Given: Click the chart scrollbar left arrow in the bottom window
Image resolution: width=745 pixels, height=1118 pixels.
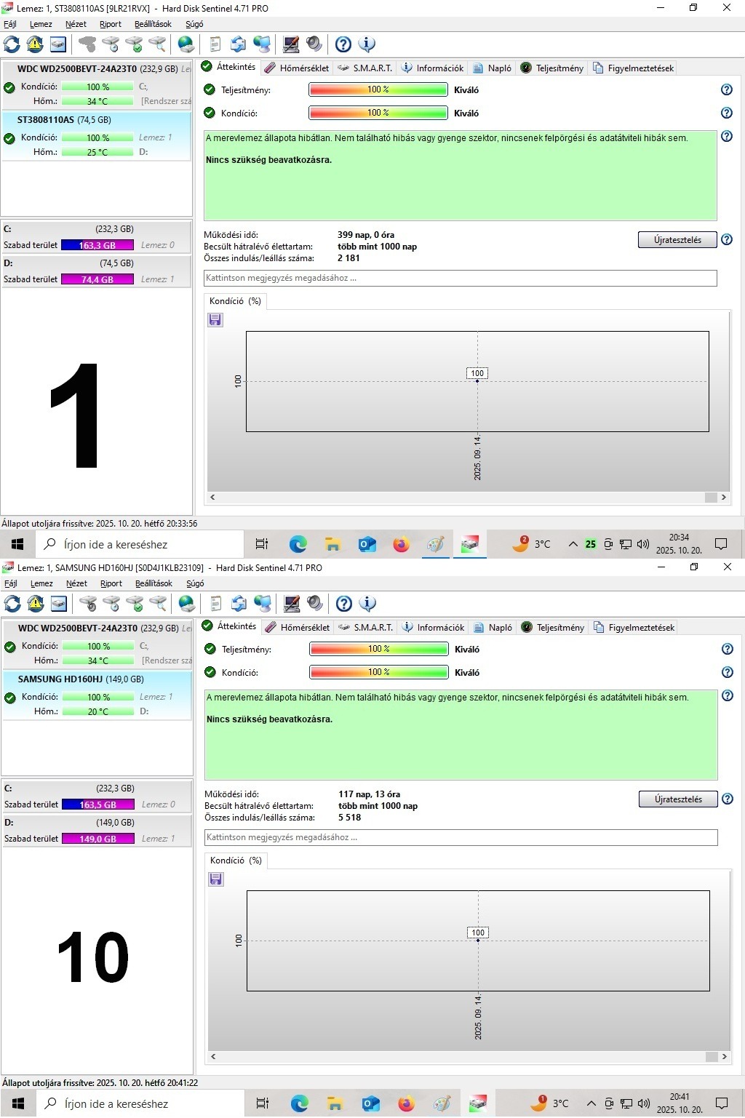Looking at the screenshot, I should pos(213,1057).
